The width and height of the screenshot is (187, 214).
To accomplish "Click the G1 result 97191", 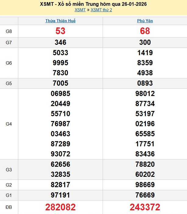I will 60,195.
